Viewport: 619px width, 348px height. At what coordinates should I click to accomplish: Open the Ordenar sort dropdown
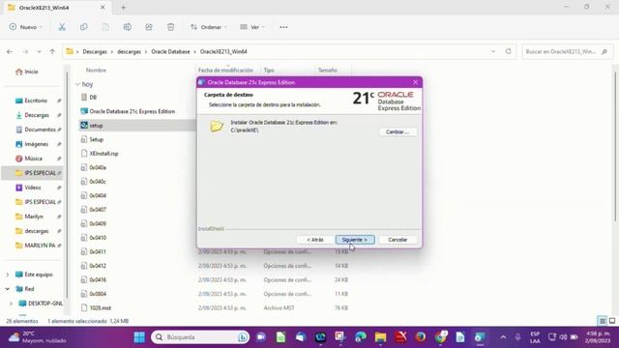(x=209, y=27)
